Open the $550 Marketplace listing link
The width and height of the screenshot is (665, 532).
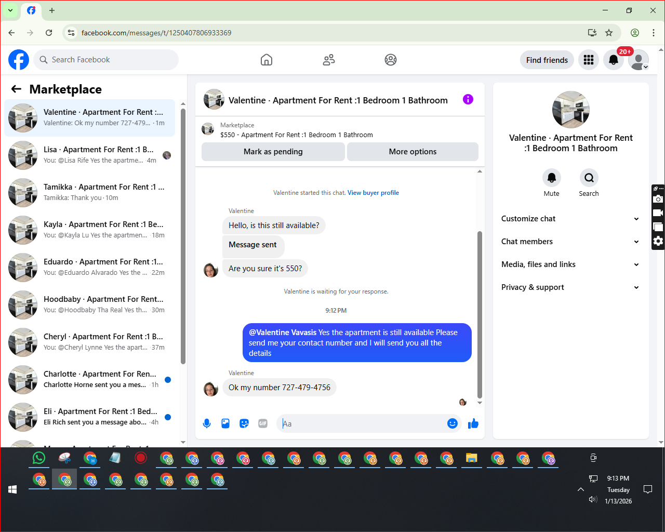click(297, 135)
